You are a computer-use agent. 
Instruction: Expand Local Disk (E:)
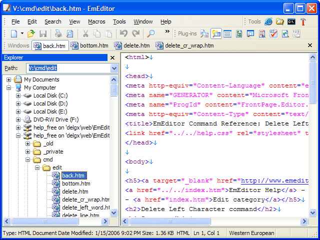(18, 111)
